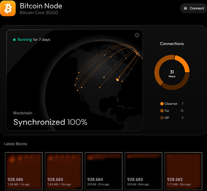Image resolution: width=207 pixels, height=191 pixels.
Task: Click the Synchronized 100% status text
Action: tap(50, 122)
